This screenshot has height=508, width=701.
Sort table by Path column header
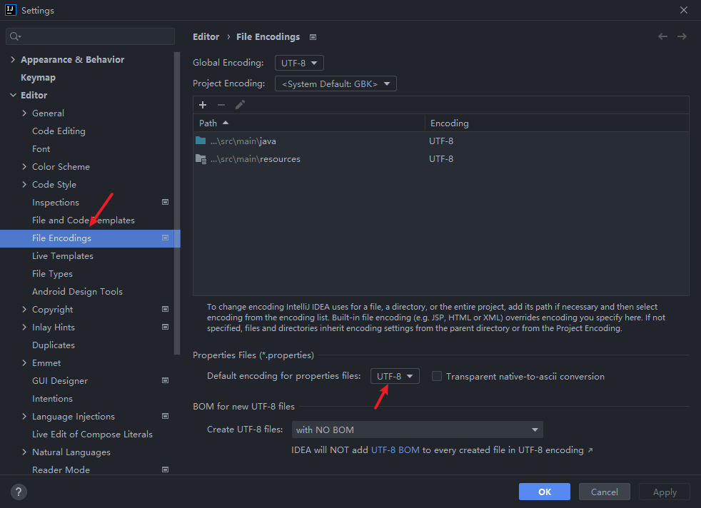tap(309, 123)
